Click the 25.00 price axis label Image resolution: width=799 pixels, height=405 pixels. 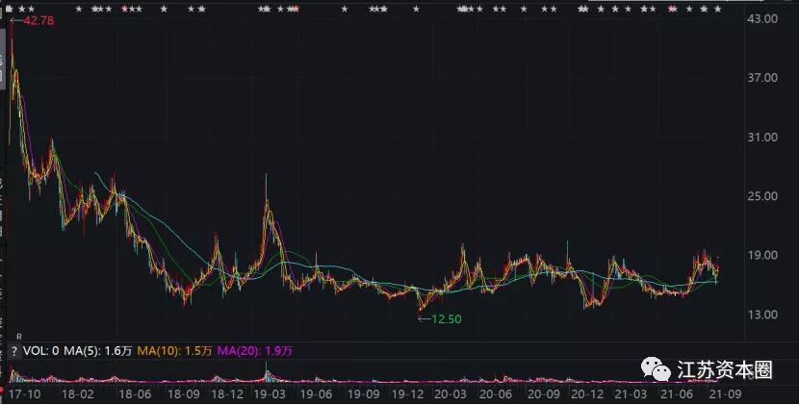[762, 196]
